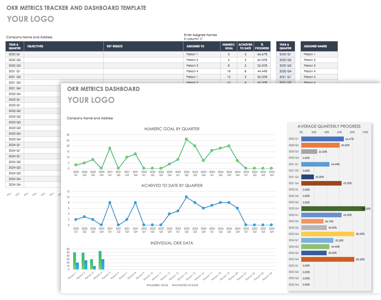Click the 44.44% cell in the % PROGRESS column
Image resolution: width=381 pixels, height=300 pixels.
(x=262, y=71)
